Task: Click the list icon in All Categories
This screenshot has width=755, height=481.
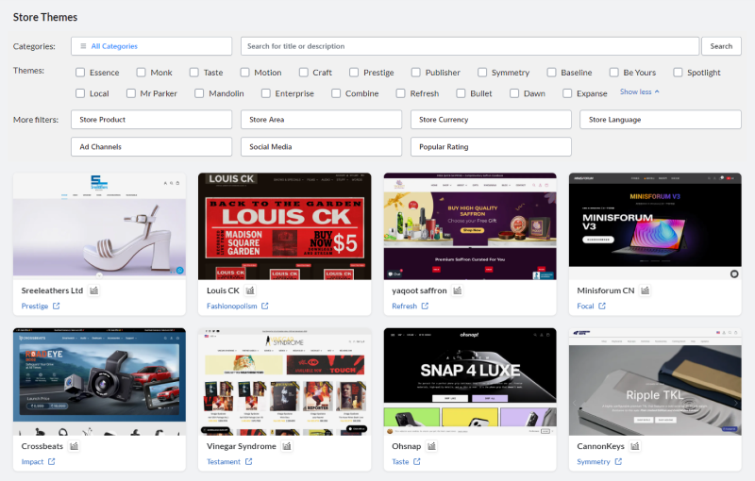Action: 83,46
